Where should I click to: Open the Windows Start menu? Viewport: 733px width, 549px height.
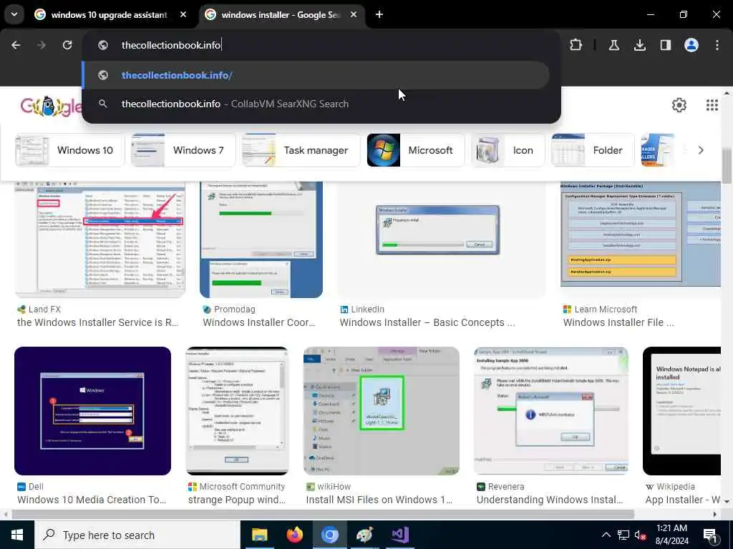[x=17, y=535]
